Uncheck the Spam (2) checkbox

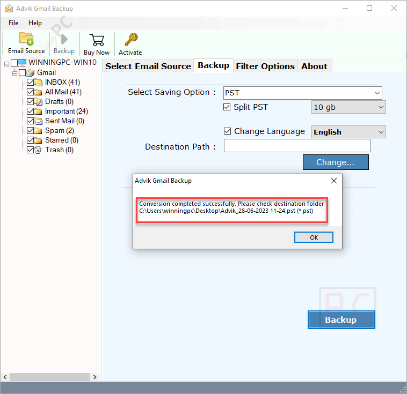pyautogui.click(x=31, y=131)
